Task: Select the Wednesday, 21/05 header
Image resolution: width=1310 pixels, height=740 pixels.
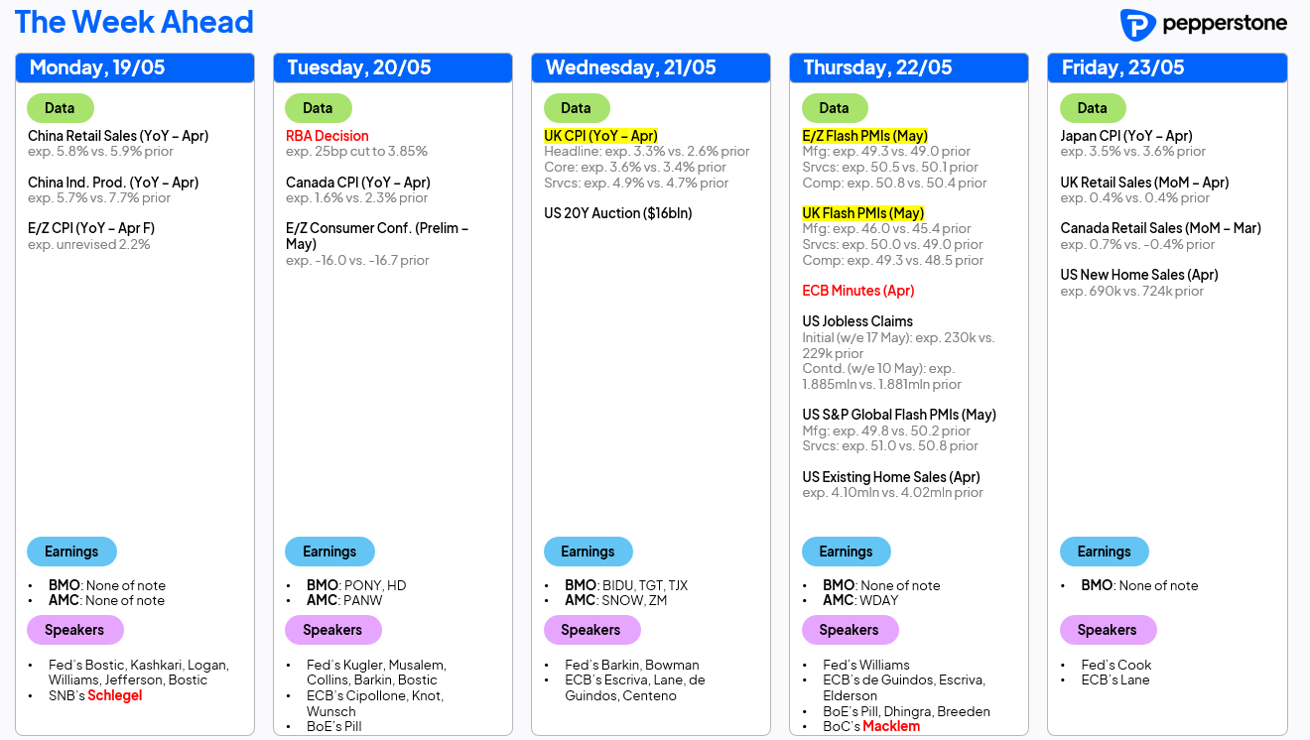Action: (x=651, y=67)
